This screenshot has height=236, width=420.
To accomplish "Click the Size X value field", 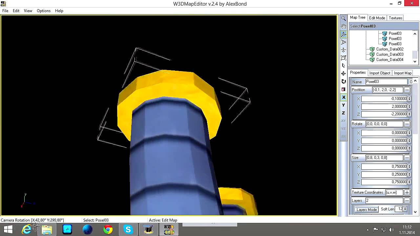I will point(384,167).
